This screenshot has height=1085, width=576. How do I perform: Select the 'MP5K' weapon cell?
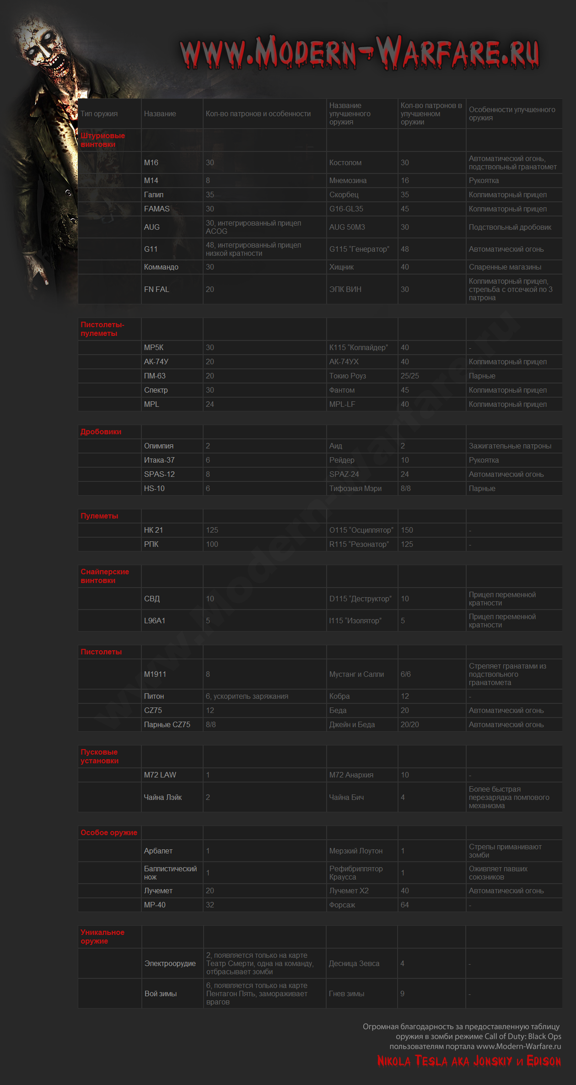click(x=172, y=348)
